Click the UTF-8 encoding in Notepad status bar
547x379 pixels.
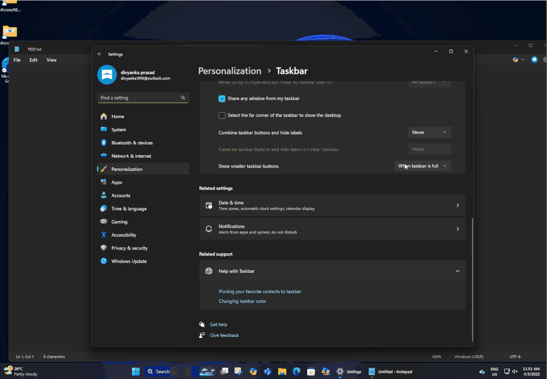515,357
